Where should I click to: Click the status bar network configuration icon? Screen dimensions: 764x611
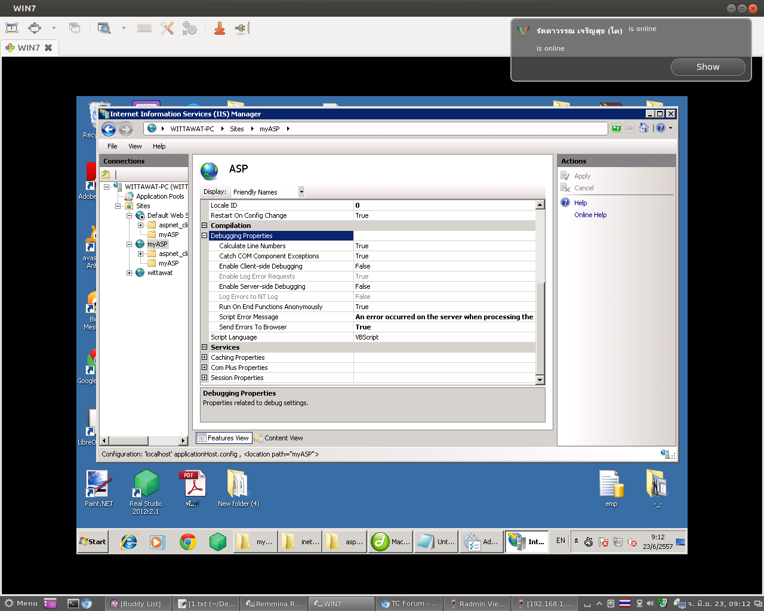pyautogui.click(x=665, y=454)
